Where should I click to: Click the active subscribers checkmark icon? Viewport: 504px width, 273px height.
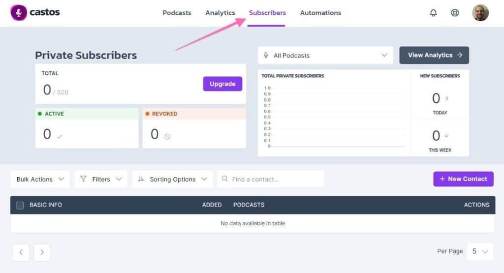60,136
